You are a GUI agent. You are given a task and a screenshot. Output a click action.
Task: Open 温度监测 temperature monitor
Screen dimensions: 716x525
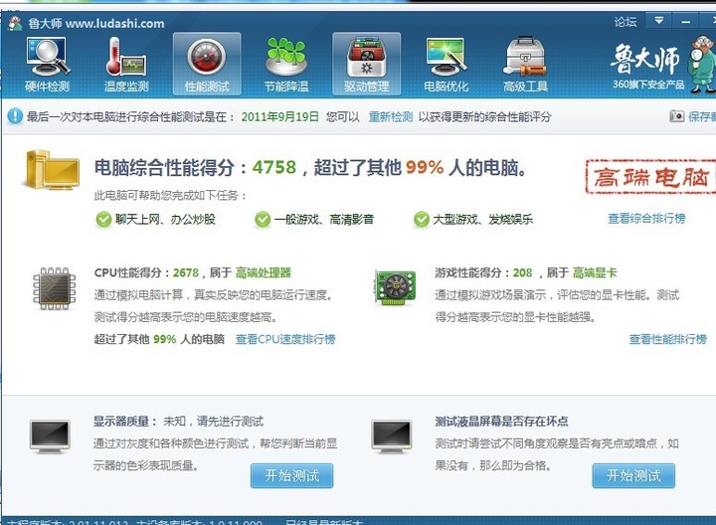(x=126, y=65)
